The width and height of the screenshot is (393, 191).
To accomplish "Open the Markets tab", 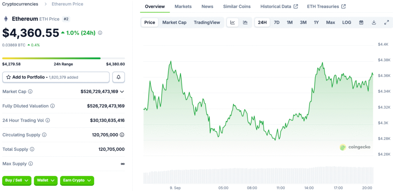I will coord(183,6).
